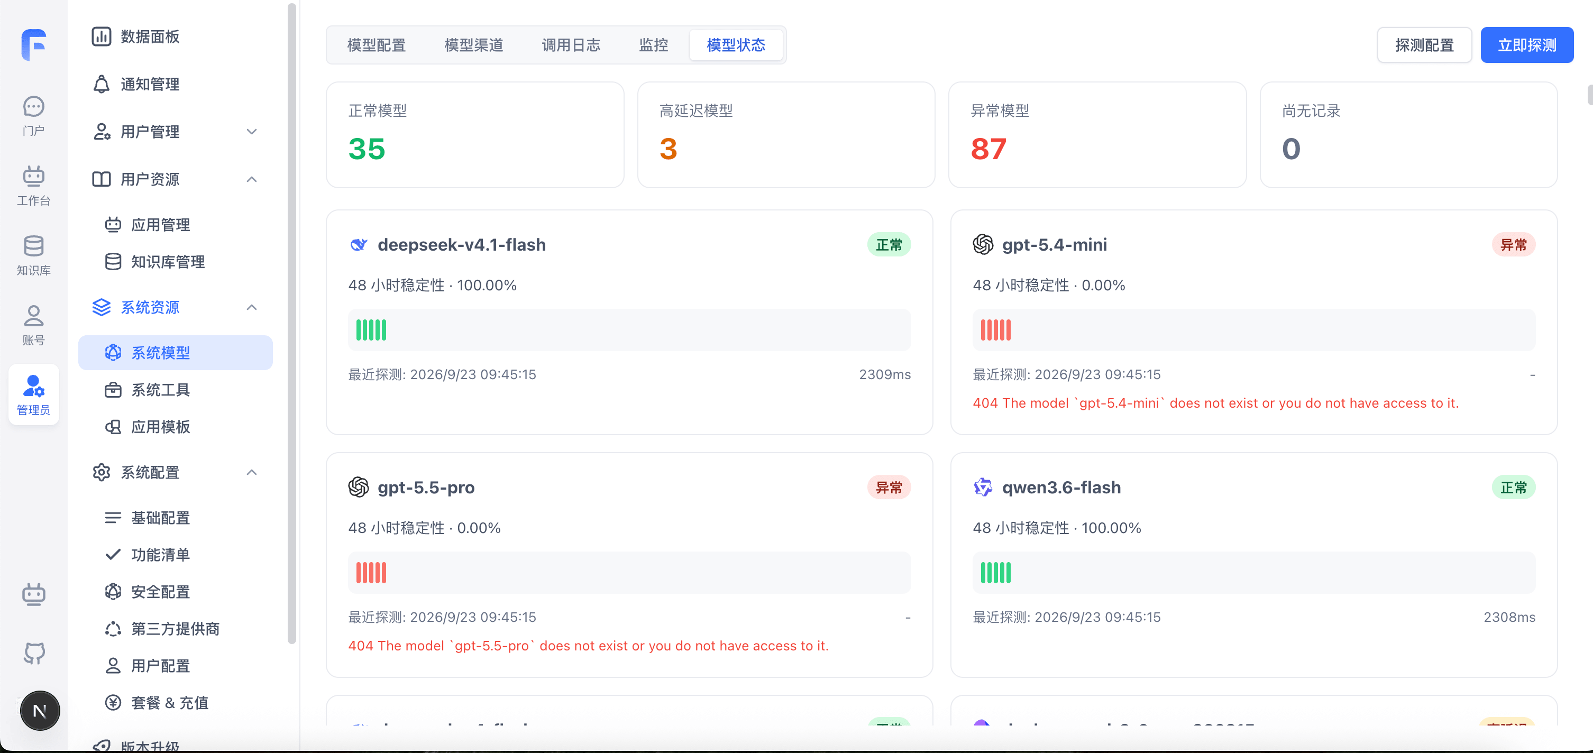This screenshot has height=753, width=1593.
Task: Open the 工作台 workbench icon
Action: tap(33, 186)
